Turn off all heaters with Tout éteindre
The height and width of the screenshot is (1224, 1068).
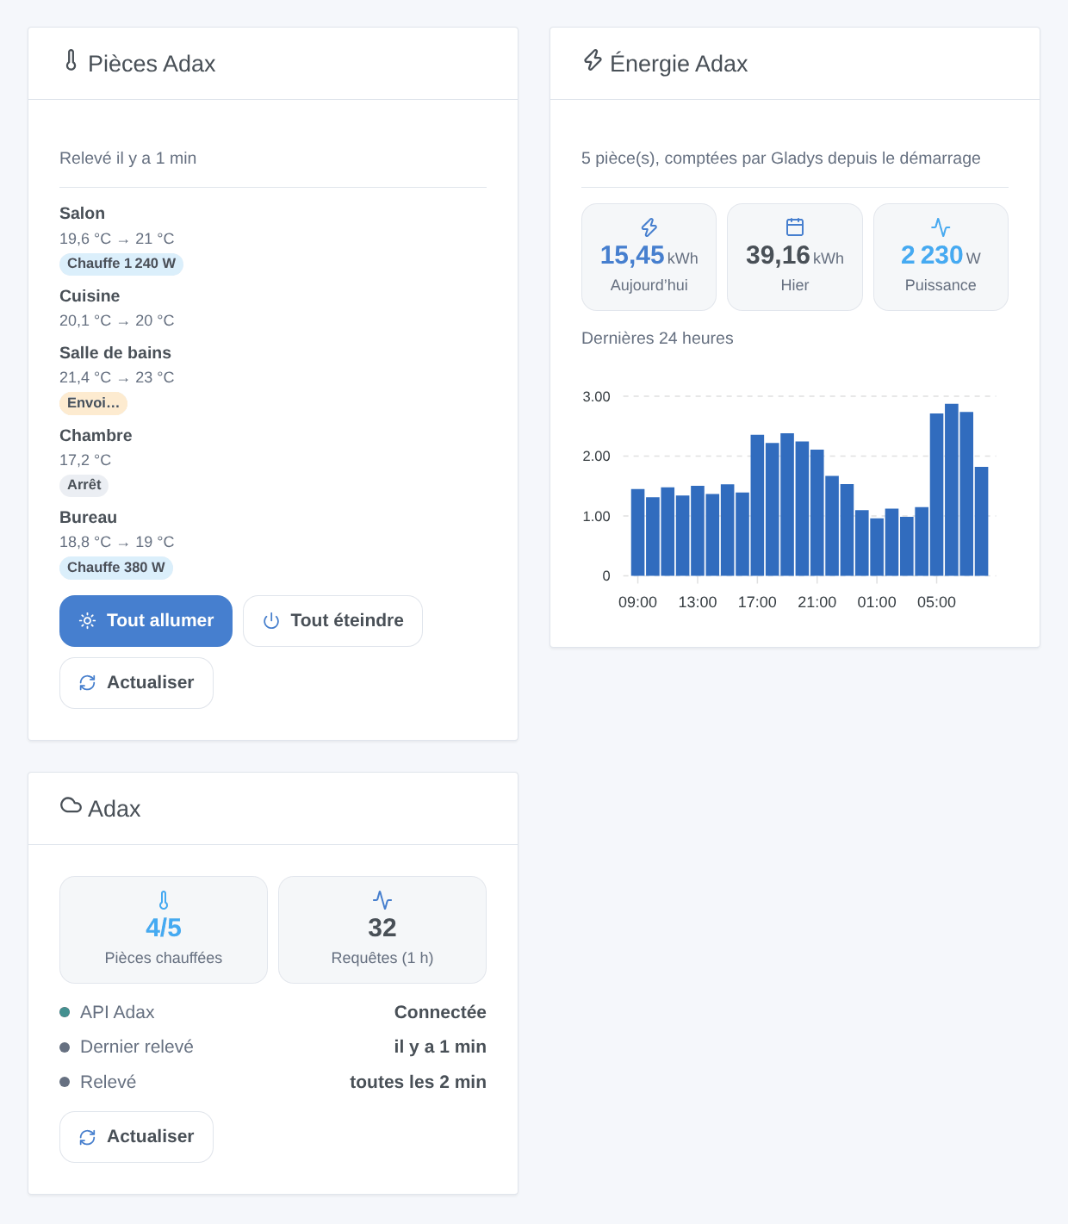coord(332,621)
